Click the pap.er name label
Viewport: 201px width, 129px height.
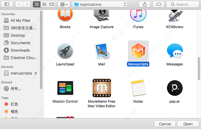[175, 102]
